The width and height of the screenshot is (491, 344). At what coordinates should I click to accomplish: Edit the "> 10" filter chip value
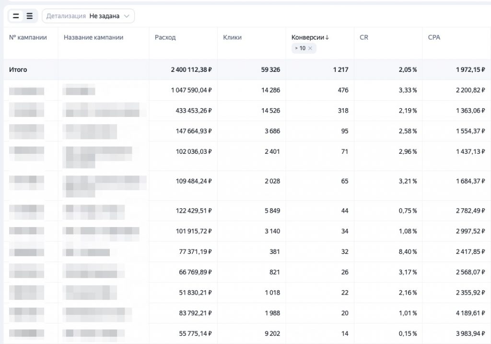pos(300,48)
